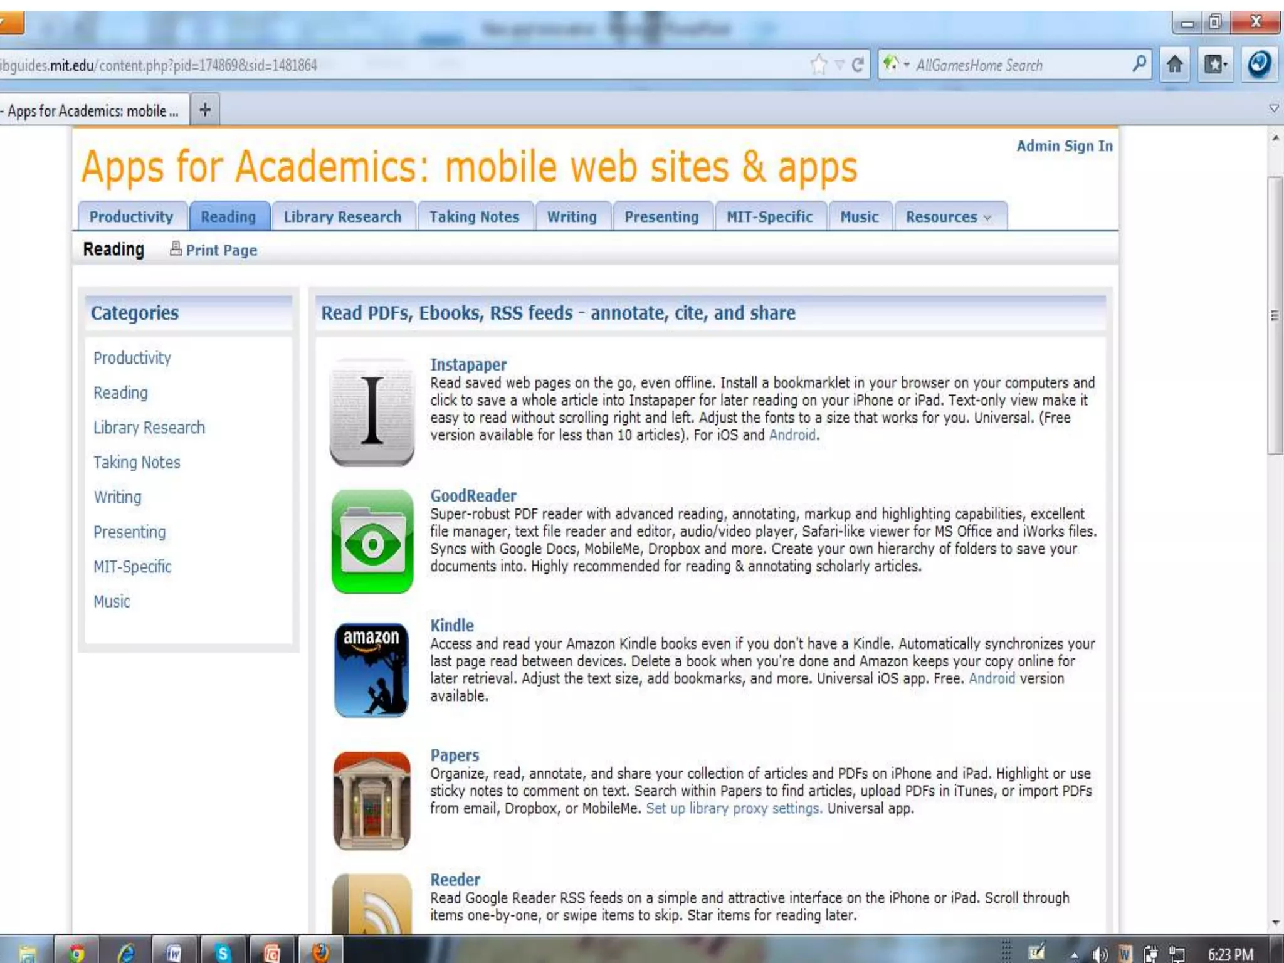The image size is (1284, 963).
Task: Click the browser home button icon
Action: (x=1174, y=65)
